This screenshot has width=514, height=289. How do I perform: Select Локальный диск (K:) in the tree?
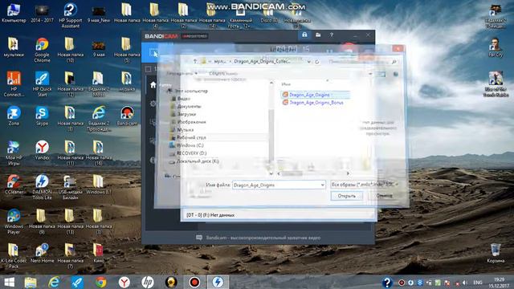(198, 161)
